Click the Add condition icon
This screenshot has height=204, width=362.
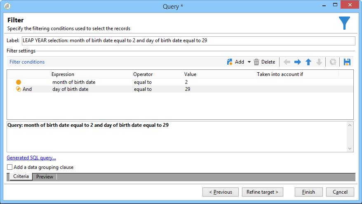pyautogui.click(x=230, y=62)
